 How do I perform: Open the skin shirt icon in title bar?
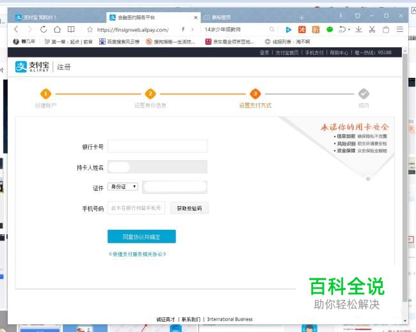(357, 16)
